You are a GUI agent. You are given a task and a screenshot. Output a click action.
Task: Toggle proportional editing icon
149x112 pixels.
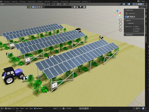pos(65,4)
